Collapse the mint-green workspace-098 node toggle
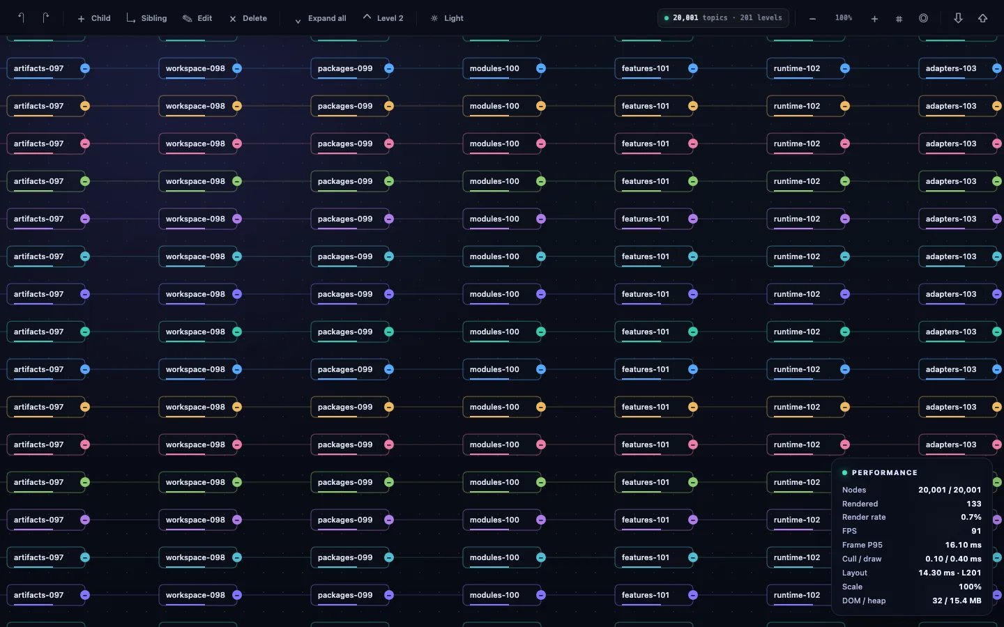The height and width of the screenshot is (627, 1004). pos(237,332)
